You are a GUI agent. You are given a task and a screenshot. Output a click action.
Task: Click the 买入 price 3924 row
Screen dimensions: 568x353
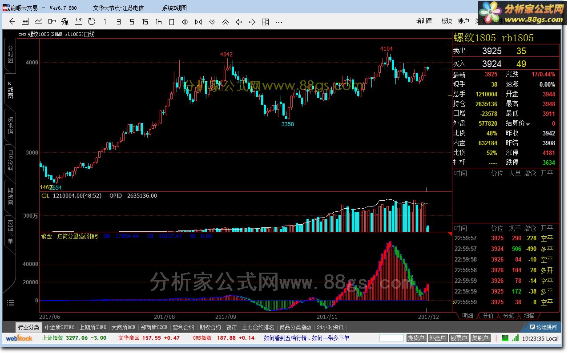click(x=506, y=64)
